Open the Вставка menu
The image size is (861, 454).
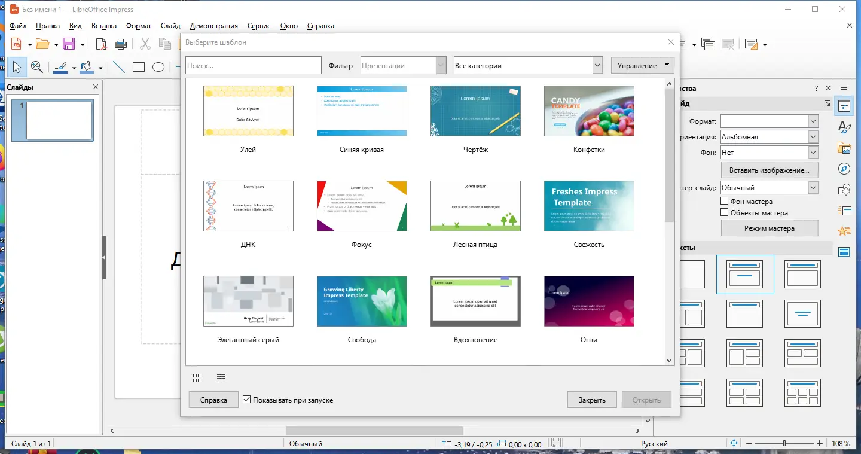tap(104, 26)
